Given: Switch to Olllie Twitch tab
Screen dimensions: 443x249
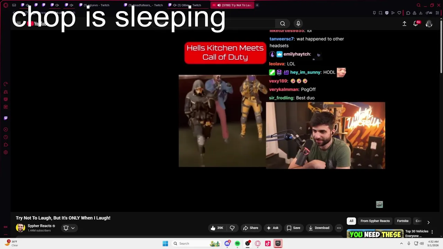Looking at the screenshot, I should coord(187,5).
